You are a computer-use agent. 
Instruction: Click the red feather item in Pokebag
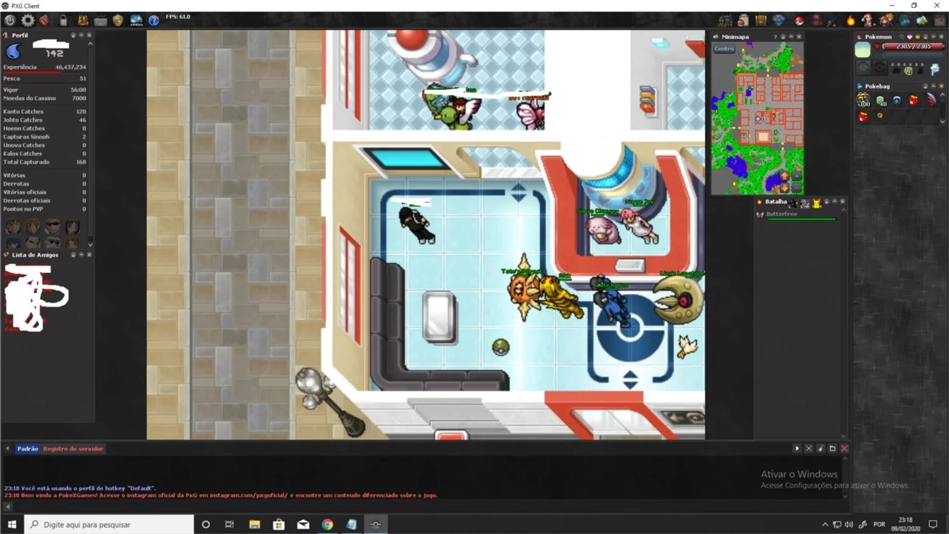coord(931,100)
